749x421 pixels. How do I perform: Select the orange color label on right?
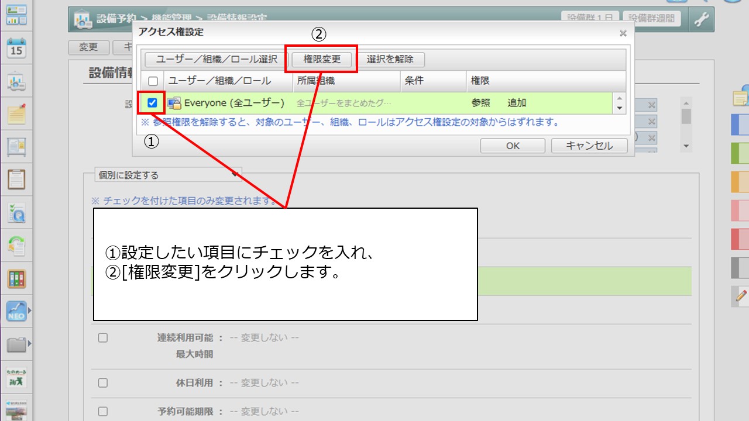(x=739, y=182)
